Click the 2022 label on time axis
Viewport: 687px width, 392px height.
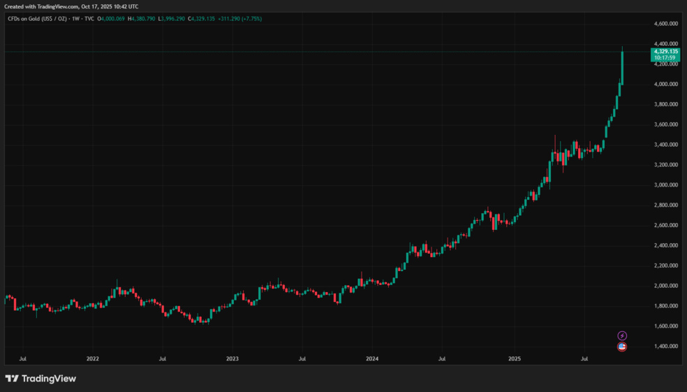(92, 359)
